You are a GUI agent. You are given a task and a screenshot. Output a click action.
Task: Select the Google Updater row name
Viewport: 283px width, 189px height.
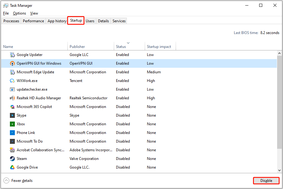click(30, 55)
